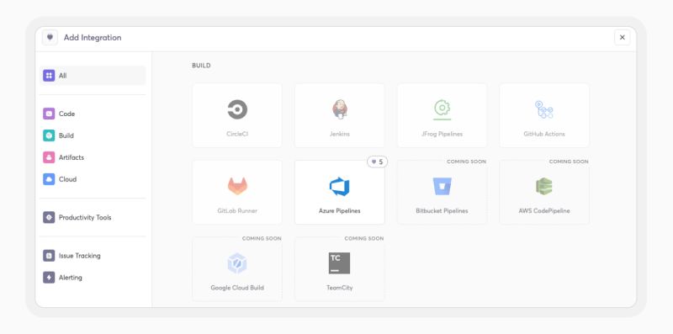Click the GitHub Actions workflow icon
673x334 pixels.
(543, 109)
